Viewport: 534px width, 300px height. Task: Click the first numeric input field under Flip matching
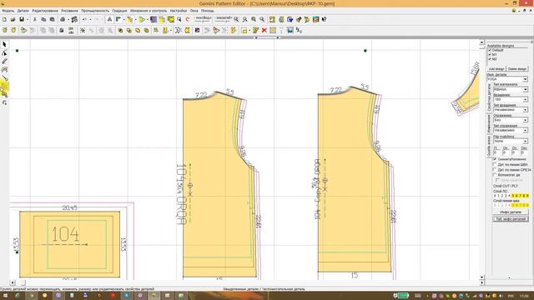[x=496, y=153]
